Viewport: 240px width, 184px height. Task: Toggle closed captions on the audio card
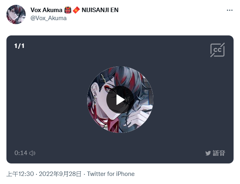coord(218,50)
